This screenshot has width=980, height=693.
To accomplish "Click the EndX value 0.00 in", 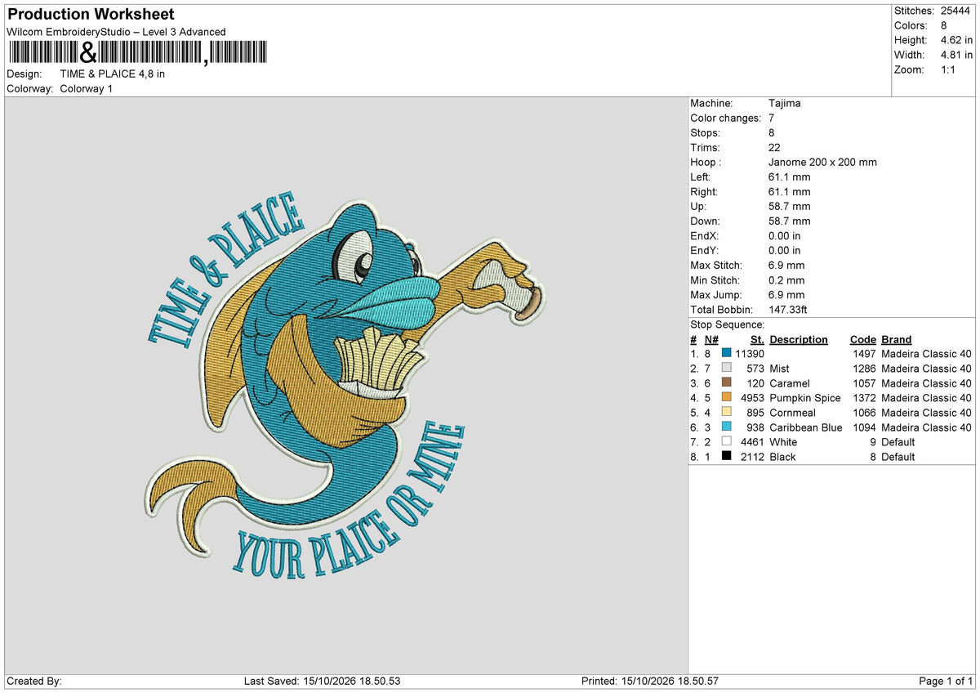I will click(x=785, y=235).
